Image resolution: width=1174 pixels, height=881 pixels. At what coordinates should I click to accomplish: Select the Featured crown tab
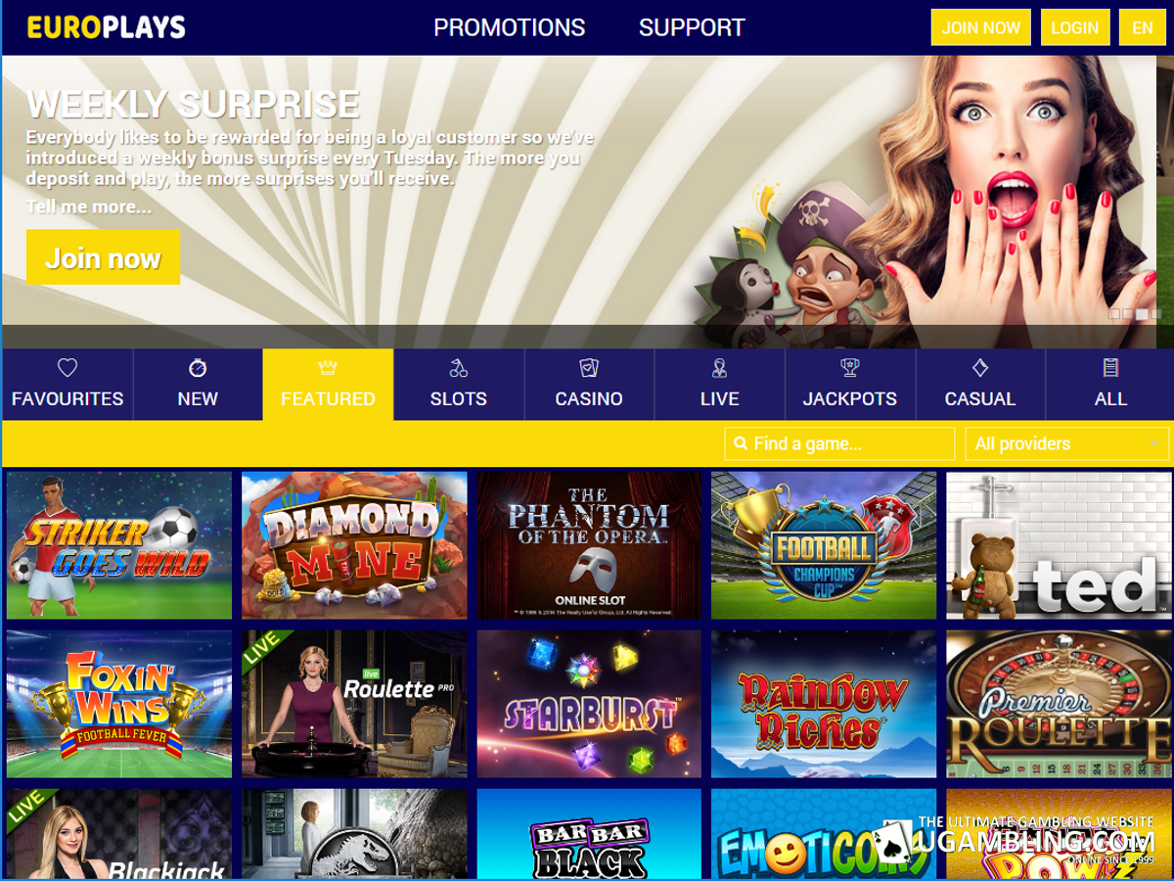click(328, 384)
